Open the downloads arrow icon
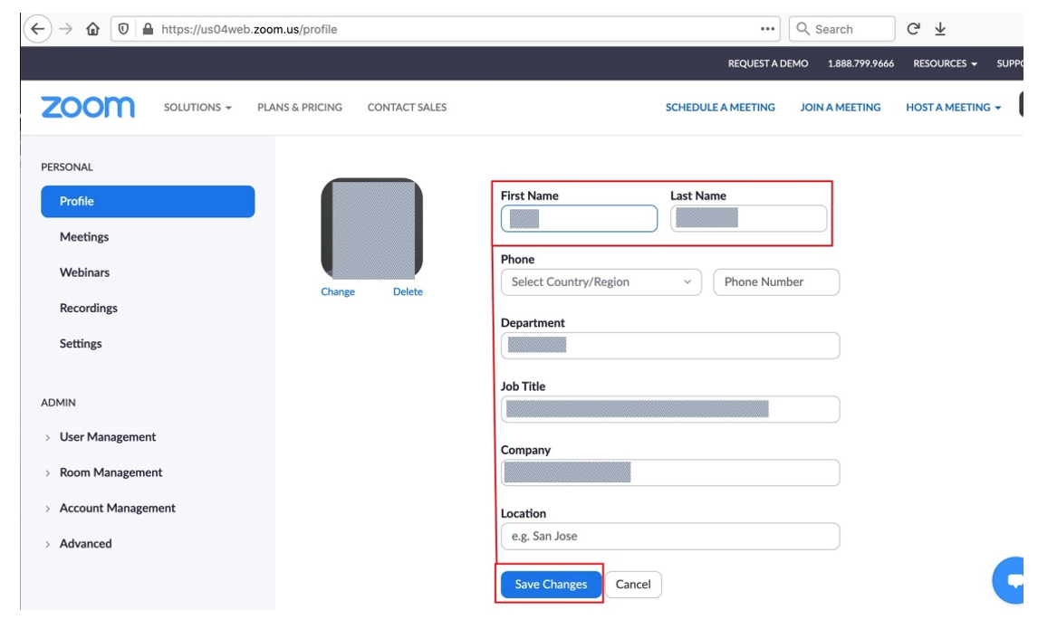Image resolution: width=1038 pixels, height=639 pixels. [940, 29]
